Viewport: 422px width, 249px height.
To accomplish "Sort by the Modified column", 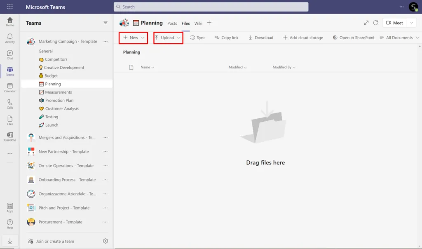I will (x=238, y=67).
